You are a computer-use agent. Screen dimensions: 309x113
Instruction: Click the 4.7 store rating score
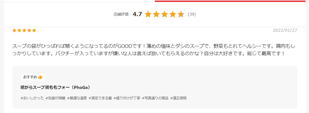(x=137, y=15)
